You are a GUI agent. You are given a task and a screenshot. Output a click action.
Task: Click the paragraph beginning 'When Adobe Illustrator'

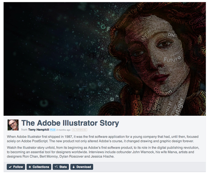pyautogui.click(x=103, y=139)
